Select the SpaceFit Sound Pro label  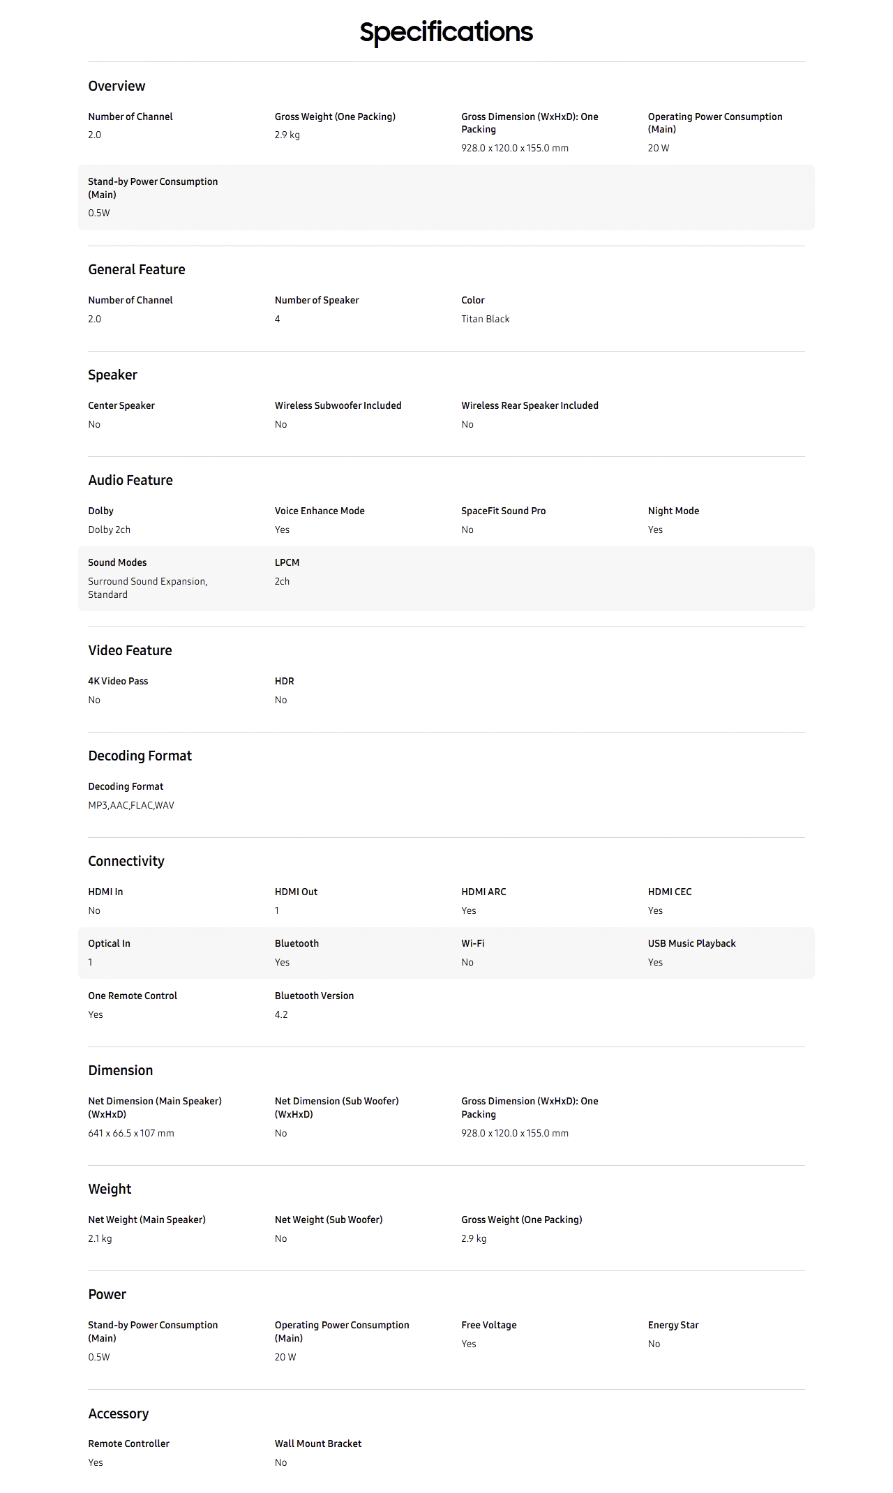503,511
